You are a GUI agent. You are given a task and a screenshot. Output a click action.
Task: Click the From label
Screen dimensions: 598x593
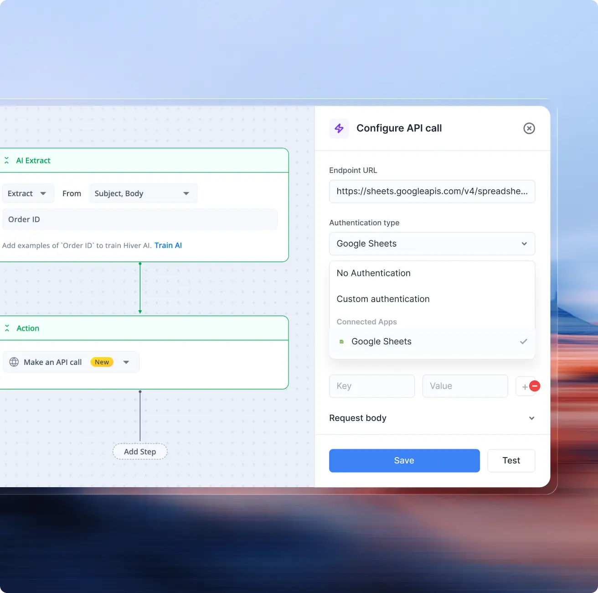click(72, 193)
